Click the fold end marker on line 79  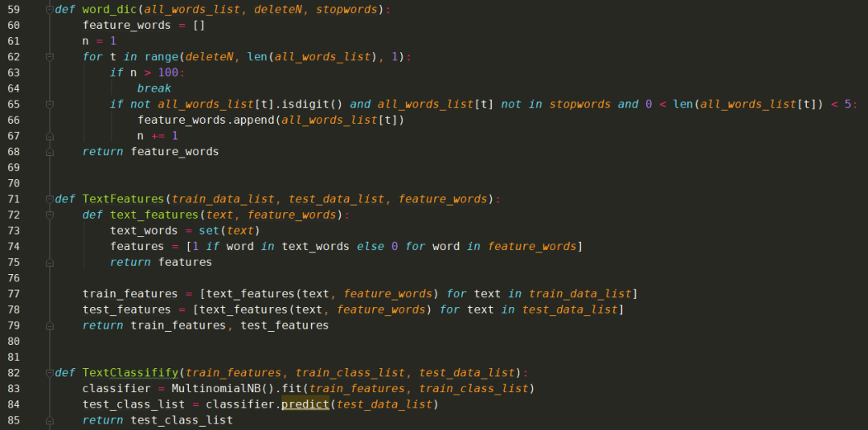coord(50,326)
